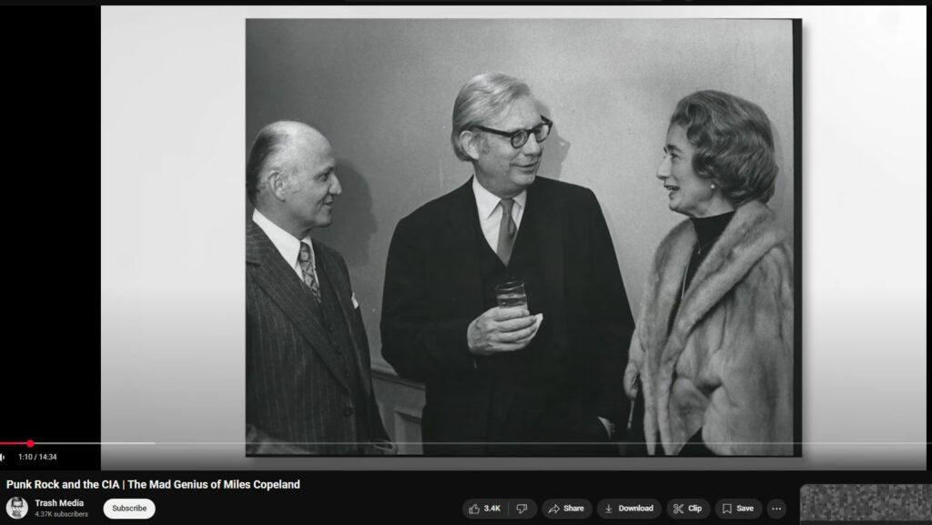
Task: Open the recommended video thumbnail at right
Action: (865, 504)
